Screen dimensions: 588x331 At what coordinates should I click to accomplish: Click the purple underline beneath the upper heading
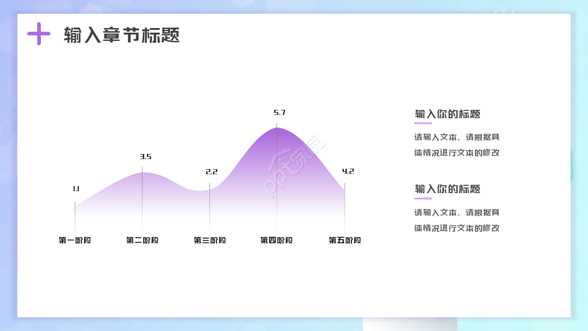tap(423, 124)
